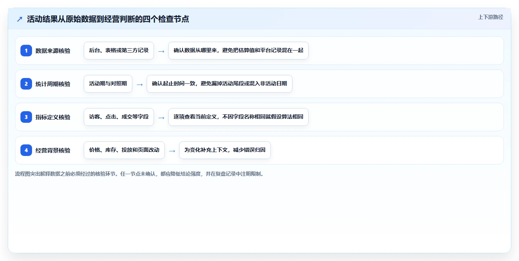Select the 后台、表格或第三方记录 box
The image size is (519, 261).
click(x=119, y=51)
